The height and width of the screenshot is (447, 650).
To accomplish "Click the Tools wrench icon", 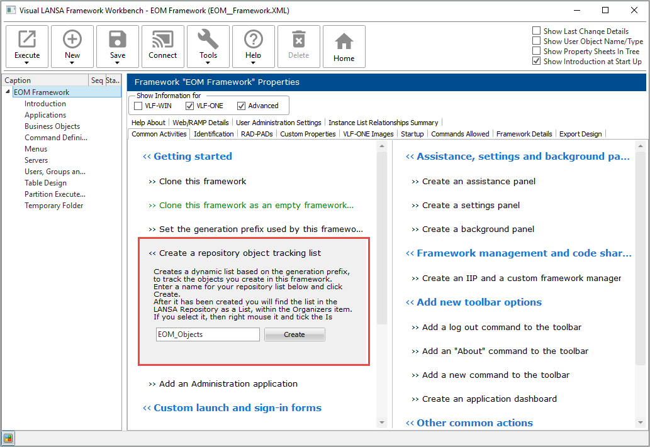I will 208,40.
